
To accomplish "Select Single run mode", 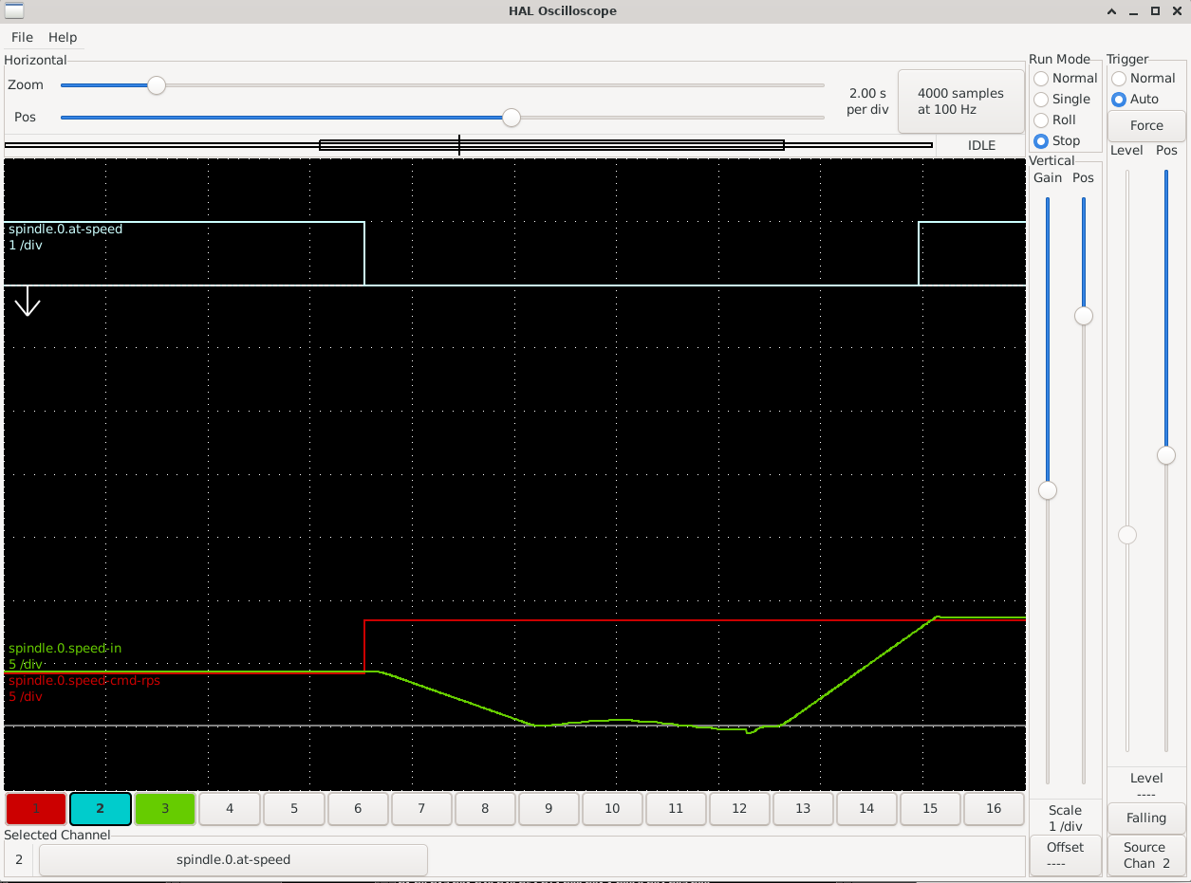I will coord(1062,99).
